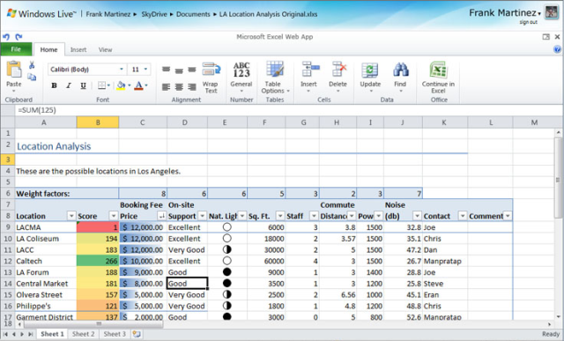Open the Price column sort filter dropdown
The height and width of the screenshot is (341, 564).
pyautogui.click(x=162, y=216)
